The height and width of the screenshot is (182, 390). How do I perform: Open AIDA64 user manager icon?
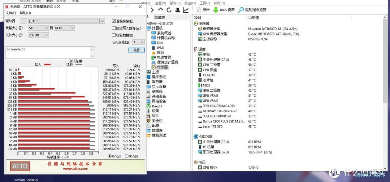point(177,10)
